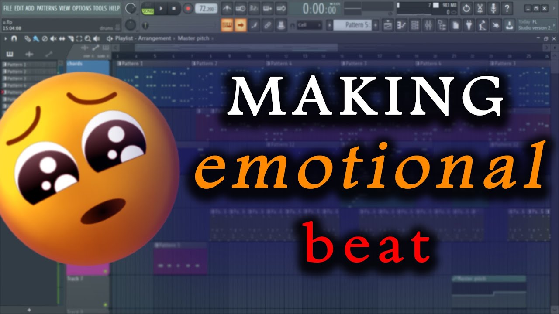Toggle wait for input before recording
The height and width of the screenshot is (314, 559).
[240, 8]
